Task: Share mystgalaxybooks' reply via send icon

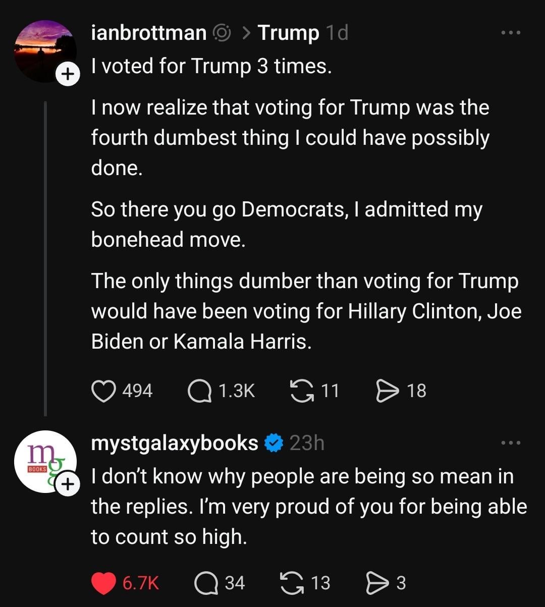Action: (x=376, y=583)
